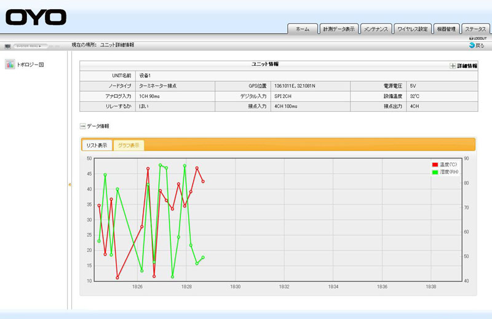Click the 戻る back arrow icon
492x319 pixels.
pos(472,45)
